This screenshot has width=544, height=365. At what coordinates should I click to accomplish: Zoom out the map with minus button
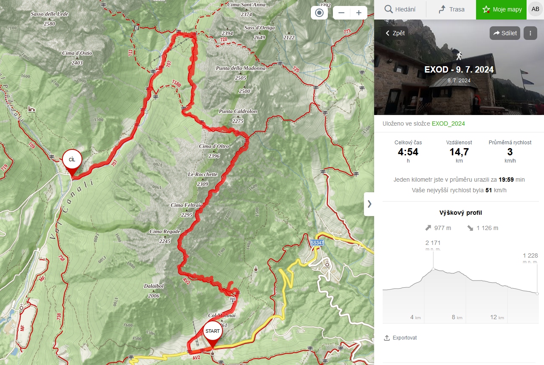pyautogui.click(x=341, y=13)
